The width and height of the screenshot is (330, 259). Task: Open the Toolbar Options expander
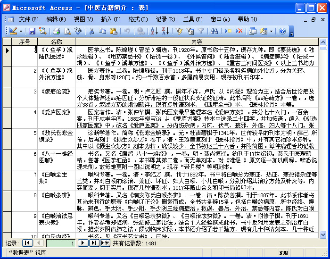(x=291, y=32)
